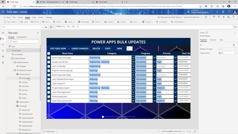The height and width of the screenshot is (134, 238).
Task: Open the New screen dropdown
Action: pyautogui.click(x=11, y=22)
